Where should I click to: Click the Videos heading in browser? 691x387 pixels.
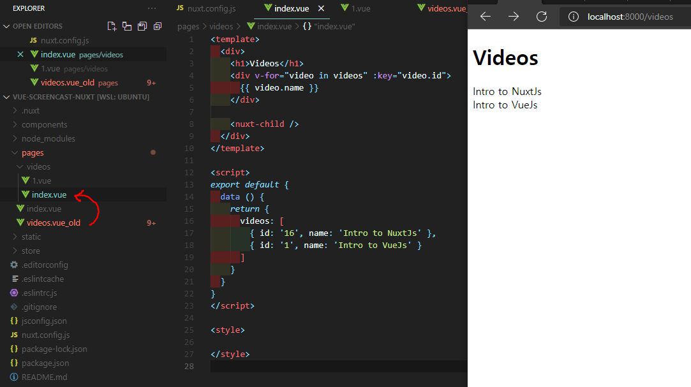[x=505, y=57]
